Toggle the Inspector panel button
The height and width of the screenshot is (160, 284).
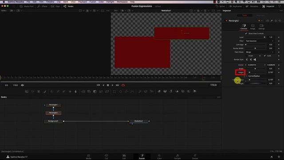tap(268, 6)
